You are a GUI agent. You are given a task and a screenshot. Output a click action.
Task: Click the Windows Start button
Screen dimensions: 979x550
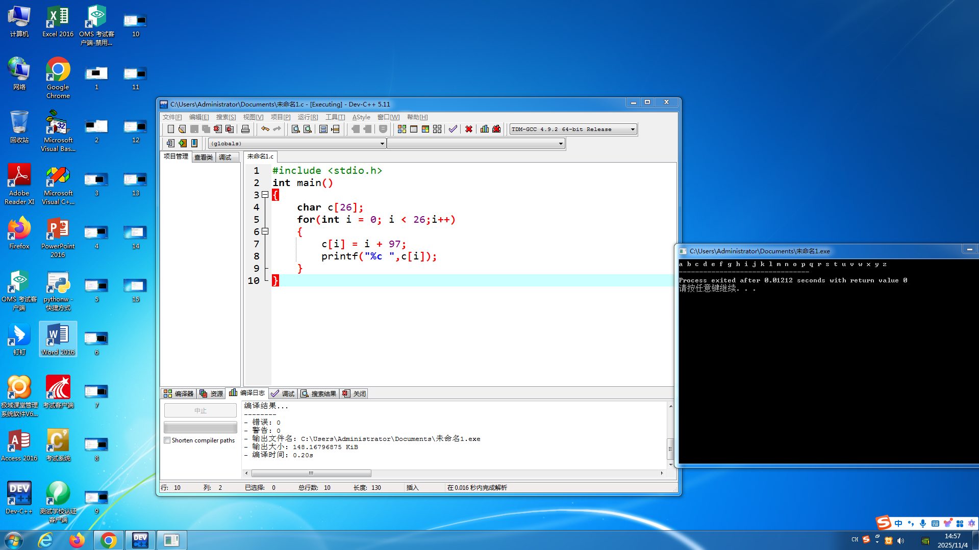[x=13, y=540]
